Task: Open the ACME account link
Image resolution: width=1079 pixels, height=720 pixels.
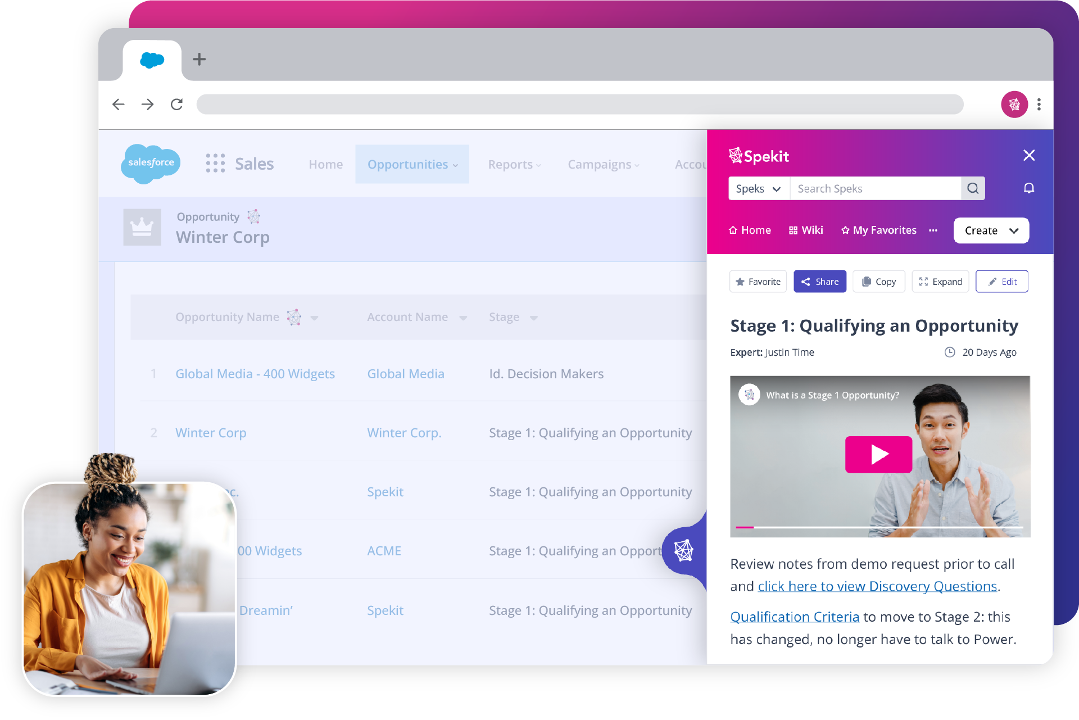Action: tap(384, 551)
